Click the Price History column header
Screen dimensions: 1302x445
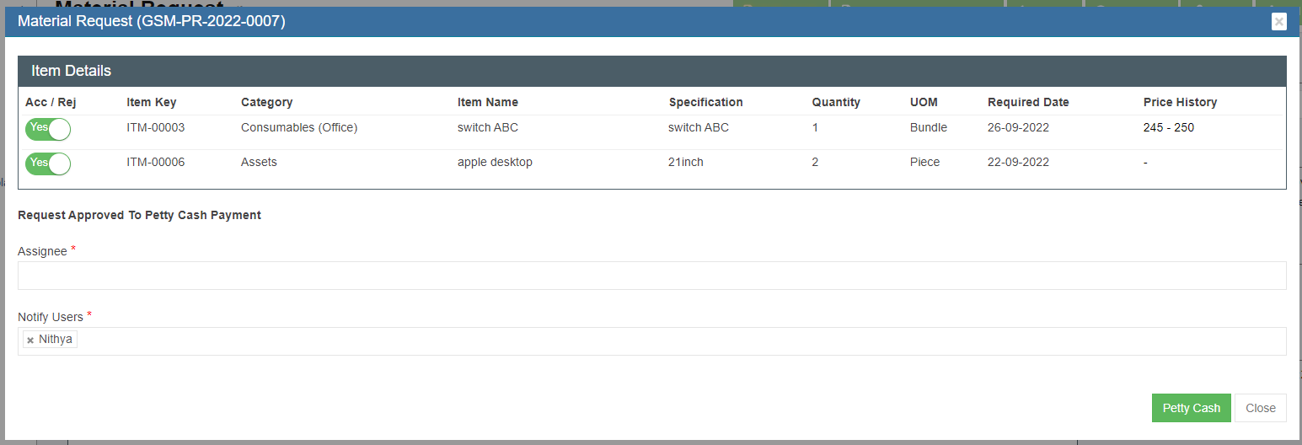[1180, 102]
